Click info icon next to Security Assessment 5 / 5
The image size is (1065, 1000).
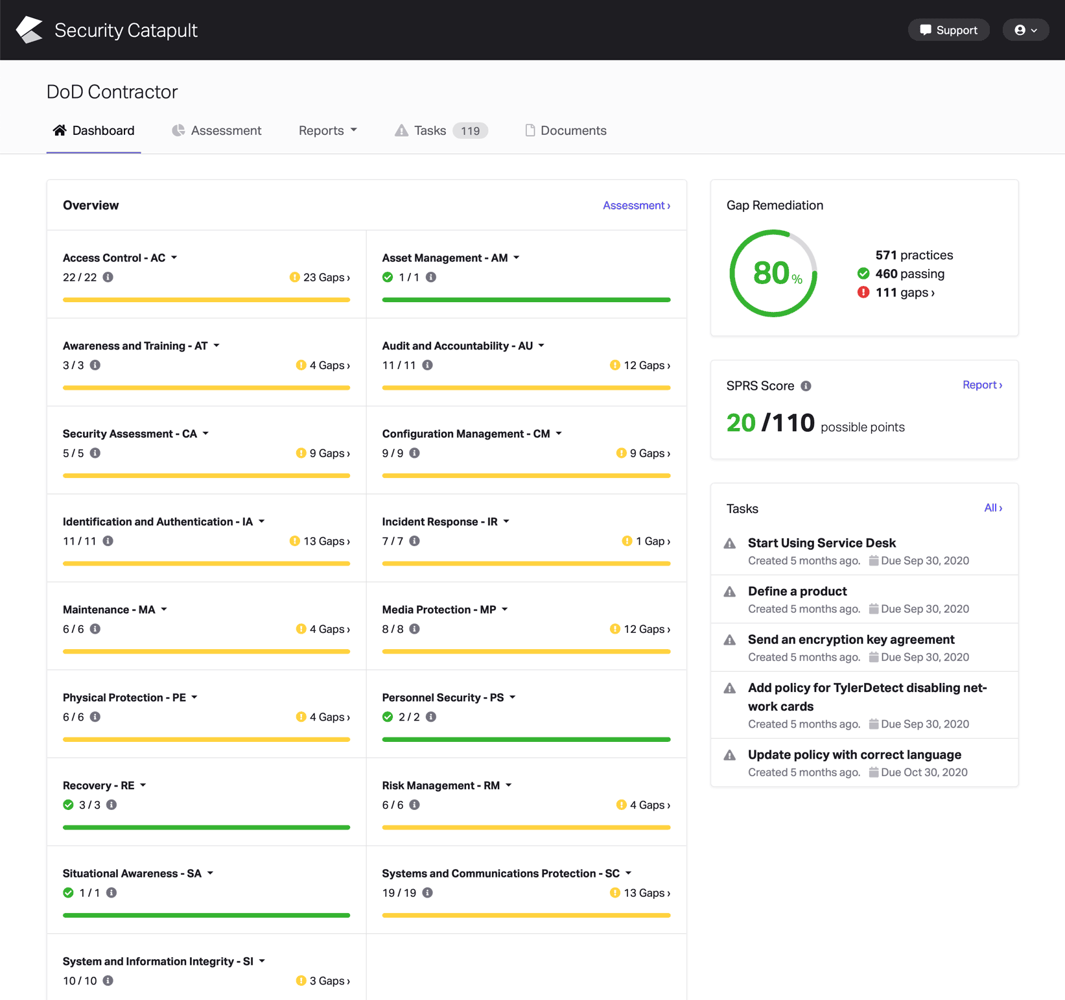(95, 453)
